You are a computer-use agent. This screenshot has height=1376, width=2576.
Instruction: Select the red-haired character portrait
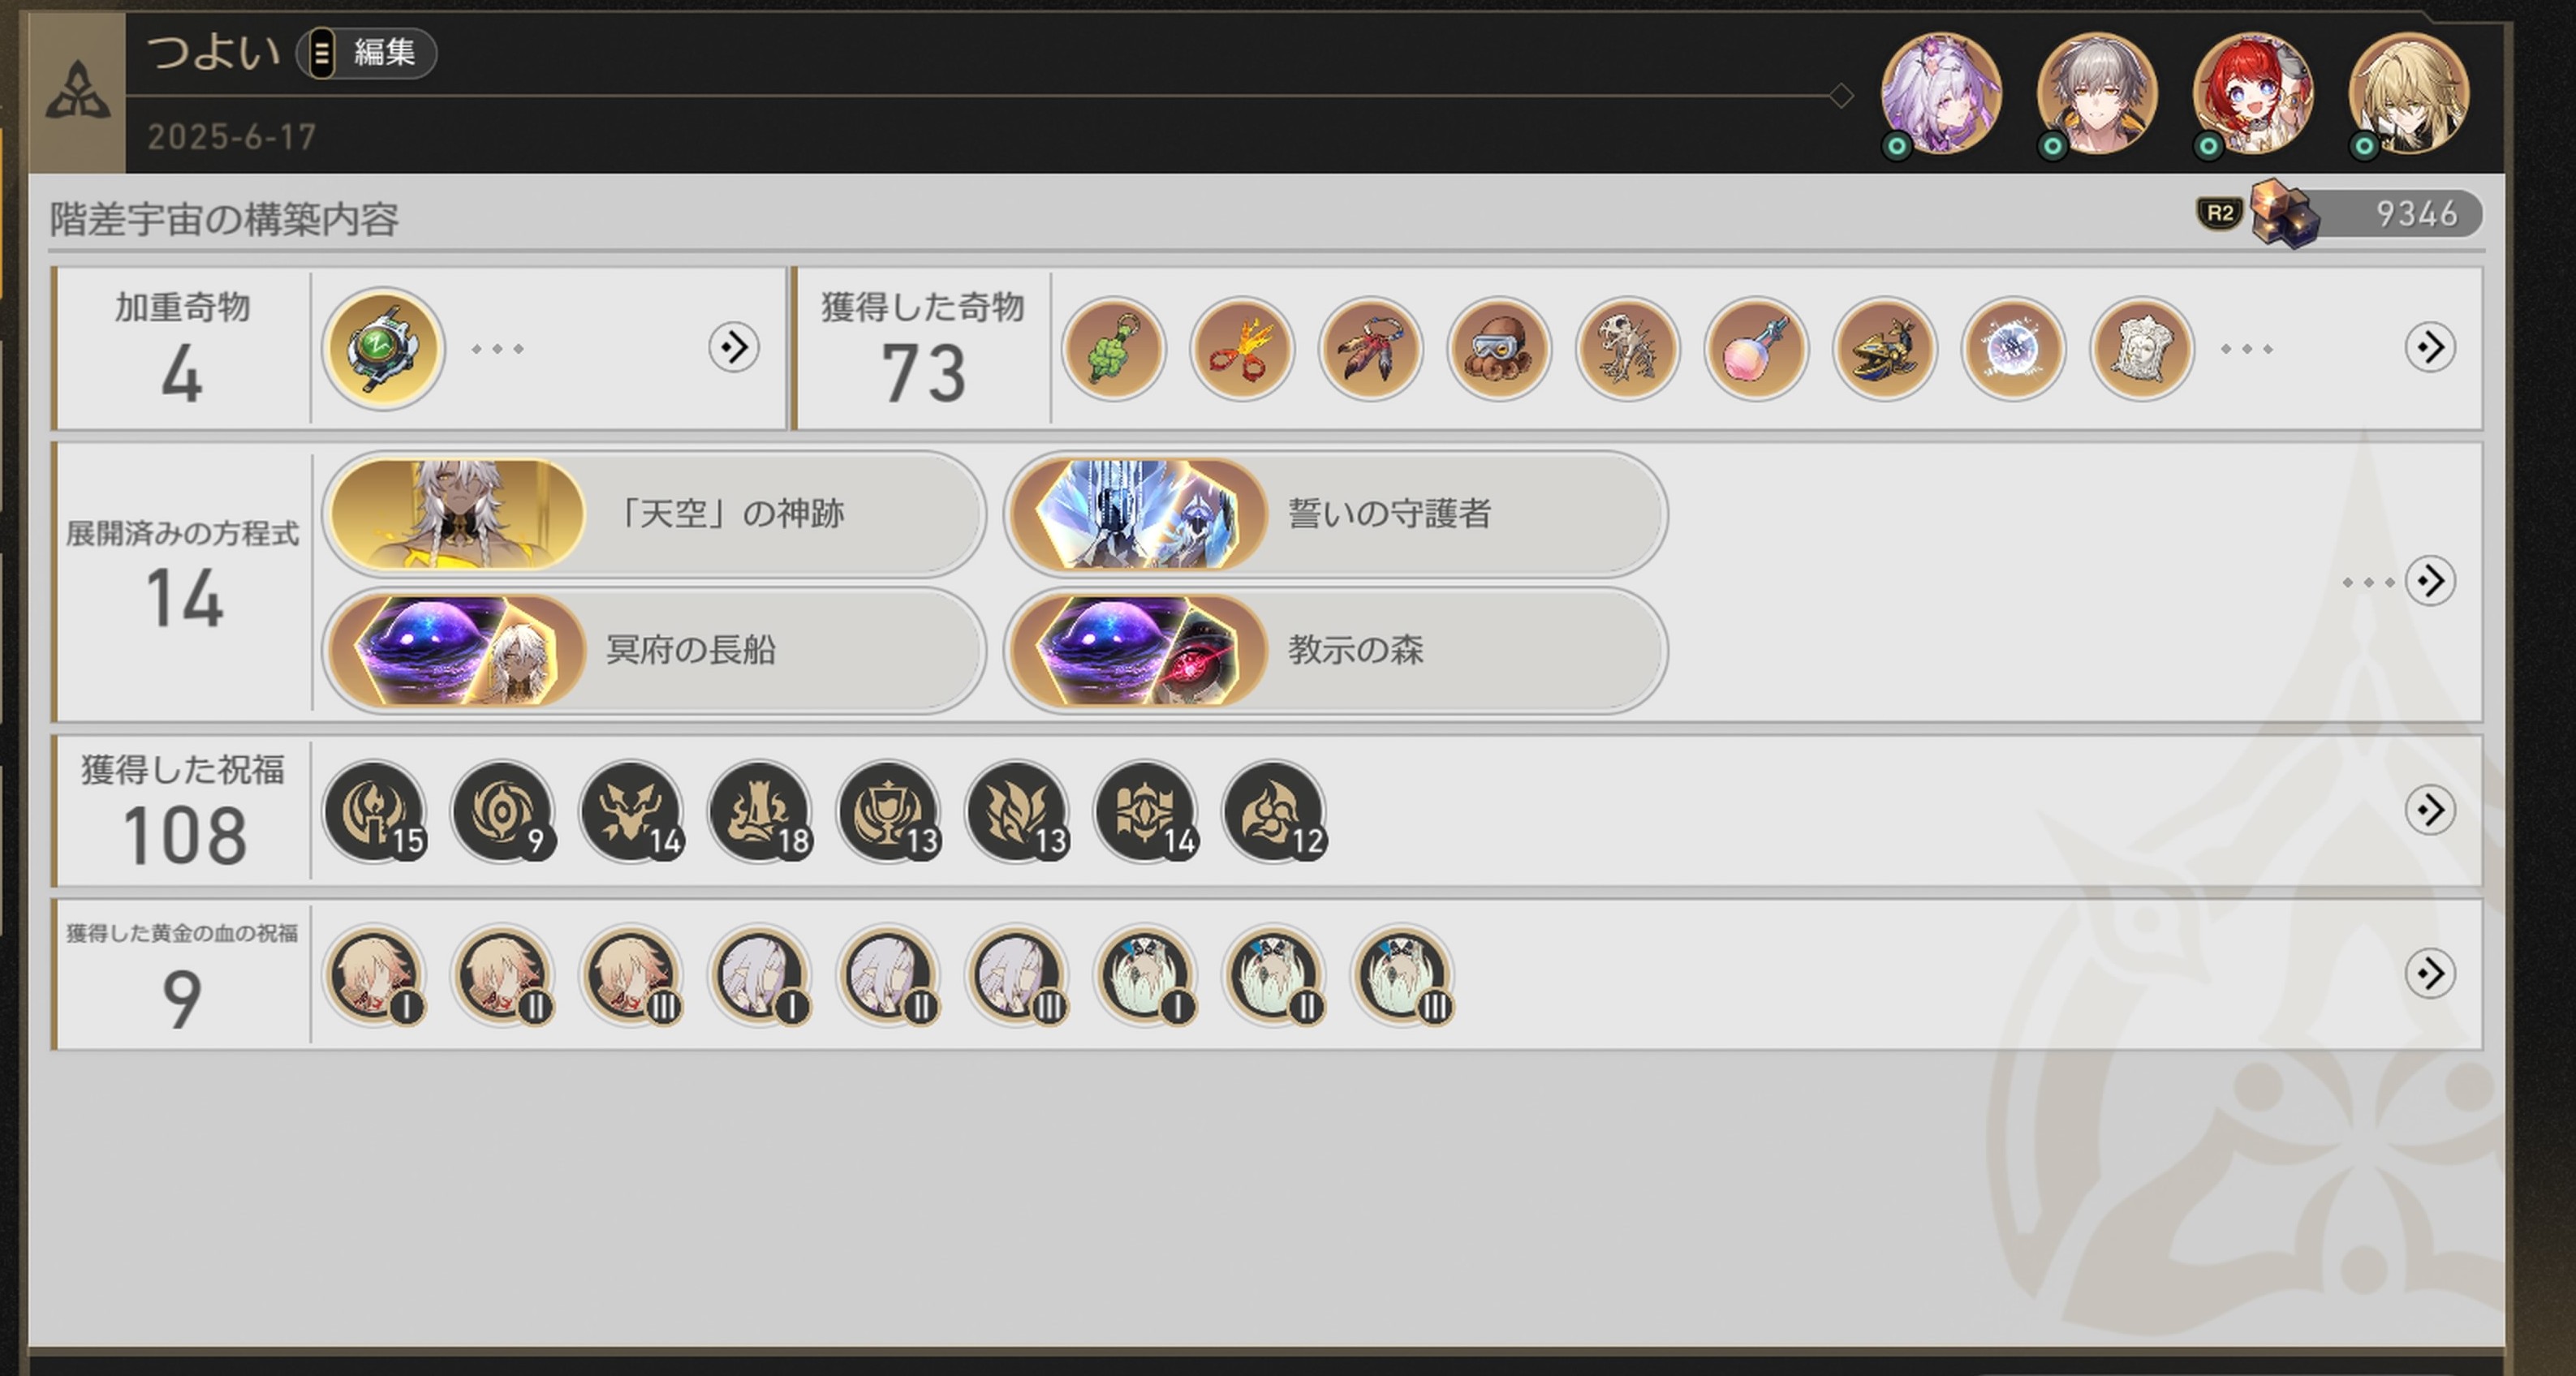2252,93
